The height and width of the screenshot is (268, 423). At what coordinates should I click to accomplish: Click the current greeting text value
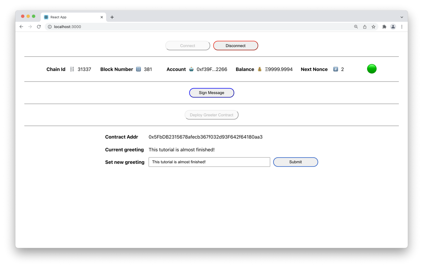[x=182, y=150]
